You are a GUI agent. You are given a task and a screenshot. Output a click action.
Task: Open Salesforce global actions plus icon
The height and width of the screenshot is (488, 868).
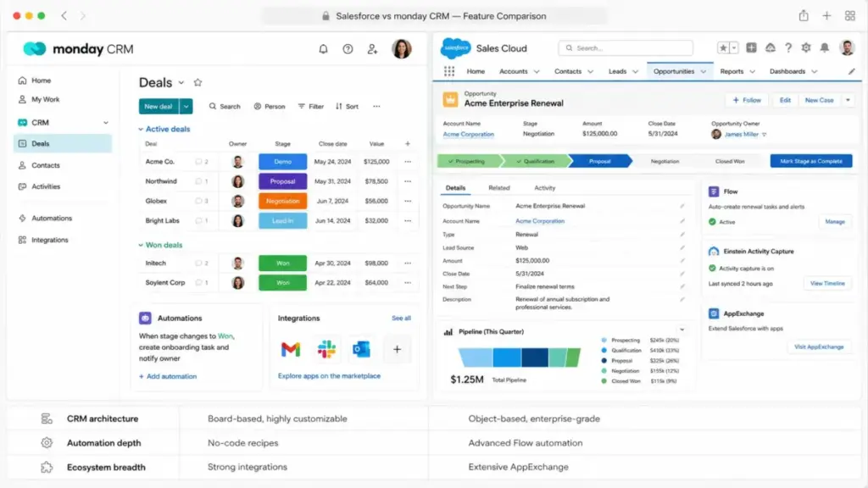pyautogui.click(x=751, y=48)
